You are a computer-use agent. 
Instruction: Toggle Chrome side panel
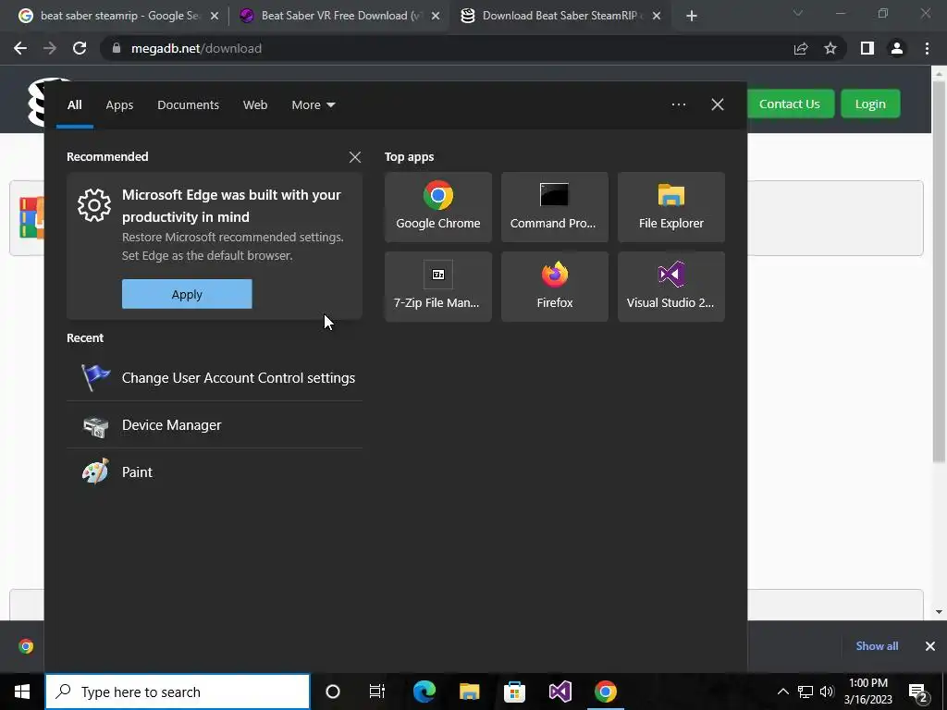[867, 48]
